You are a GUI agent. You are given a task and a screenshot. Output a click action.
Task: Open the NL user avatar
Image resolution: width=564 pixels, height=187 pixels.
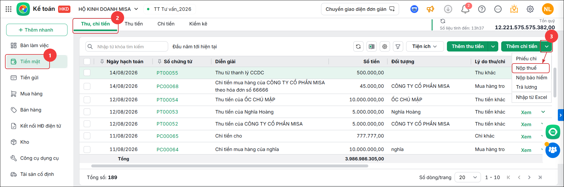[x=548, y=9]
